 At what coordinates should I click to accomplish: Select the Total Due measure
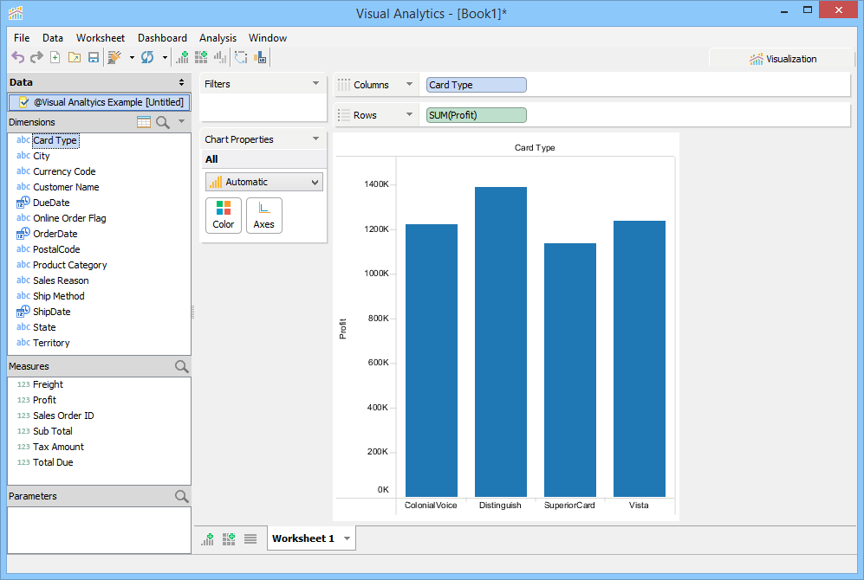tap(53, 462)
